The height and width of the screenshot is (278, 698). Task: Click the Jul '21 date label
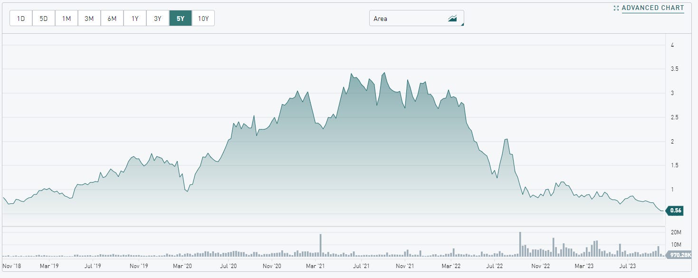click(363, 266)
